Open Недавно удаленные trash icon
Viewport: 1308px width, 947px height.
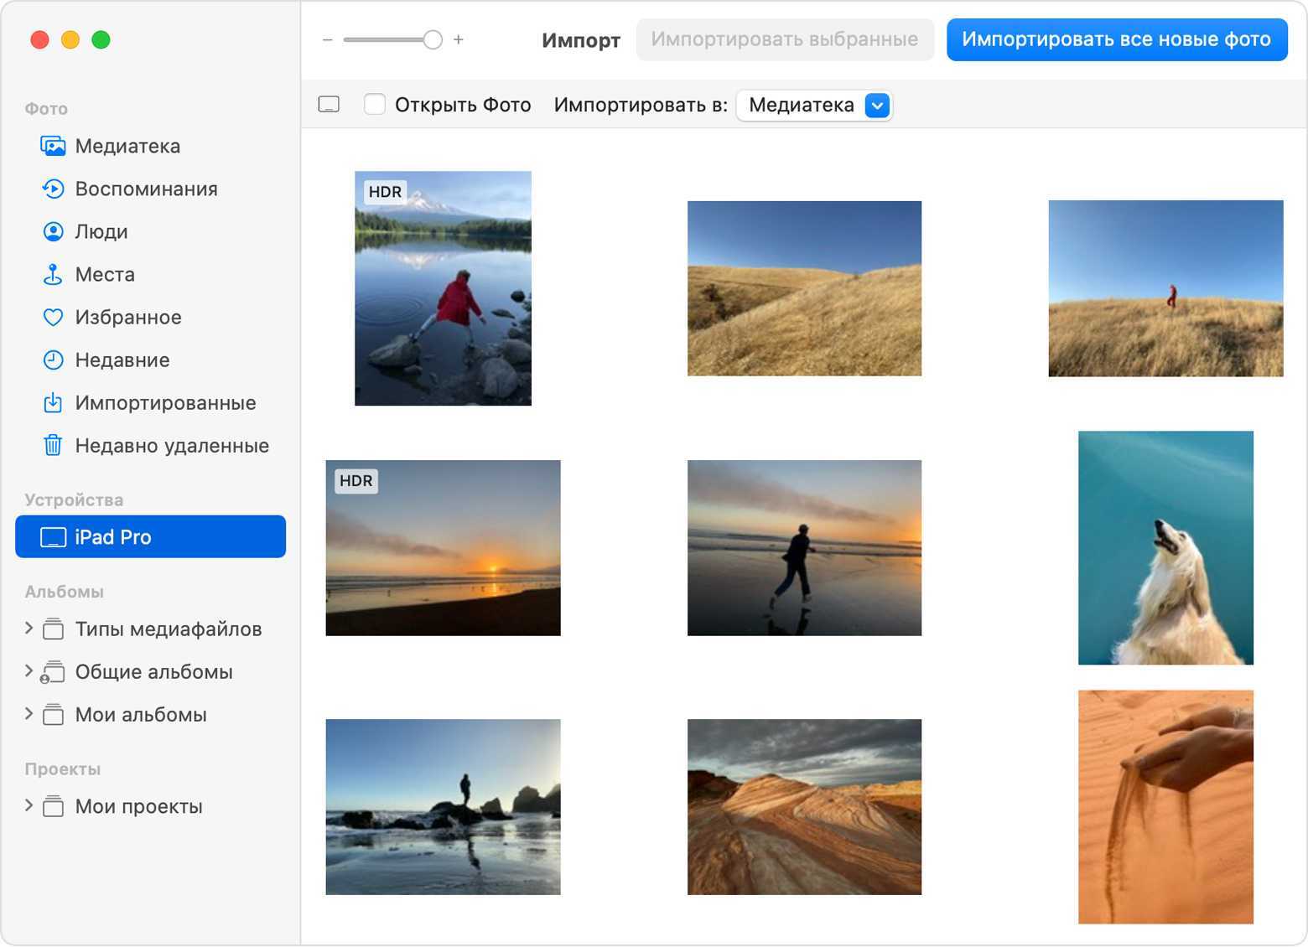(x=53, y=446)
